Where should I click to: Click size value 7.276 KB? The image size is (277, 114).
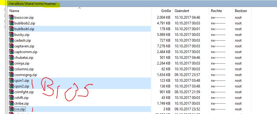(164, 46)
